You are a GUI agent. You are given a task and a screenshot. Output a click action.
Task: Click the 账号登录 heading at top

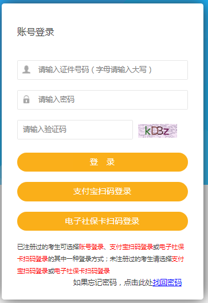36,32
